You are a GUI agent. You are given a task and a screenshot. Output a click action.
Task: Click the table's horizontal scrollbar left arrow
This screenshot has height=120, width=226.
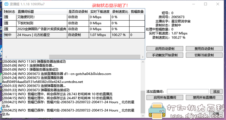click(6, 57)
